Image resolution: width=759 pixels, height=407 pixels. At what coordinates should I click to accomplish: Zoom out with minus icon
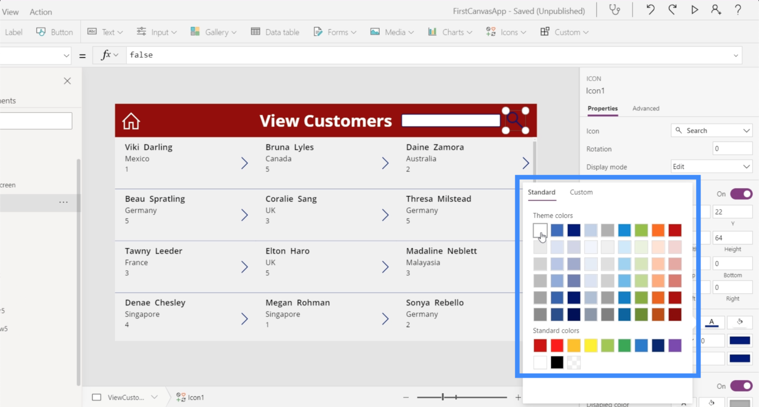tap(406, 397)
